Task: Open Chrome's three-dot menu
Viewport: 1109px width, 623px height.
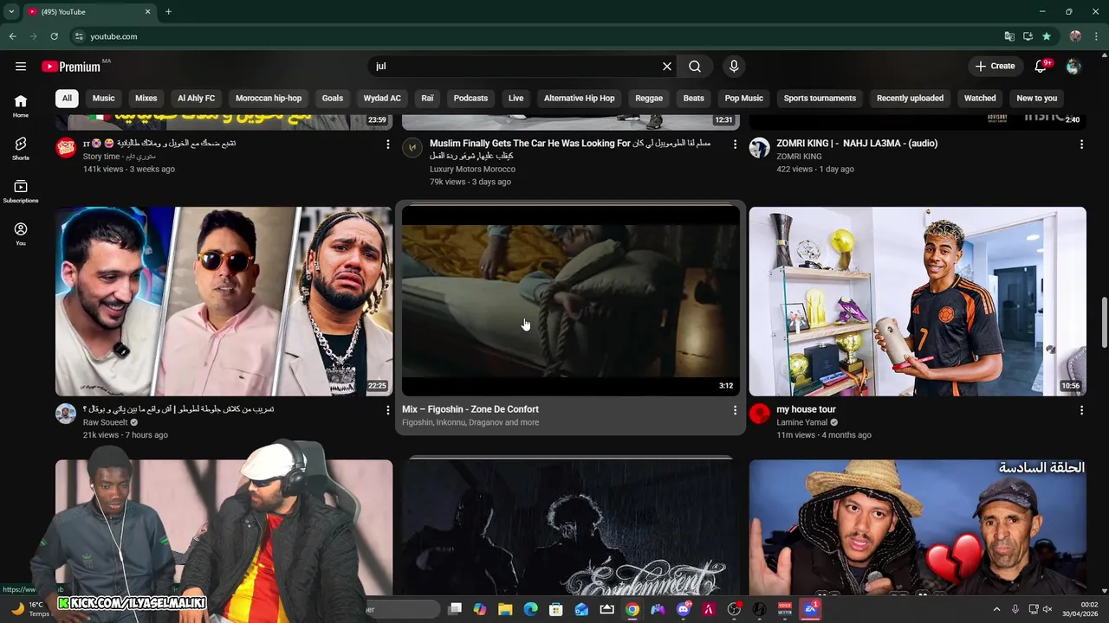Action: click(x=1096, y=36)
